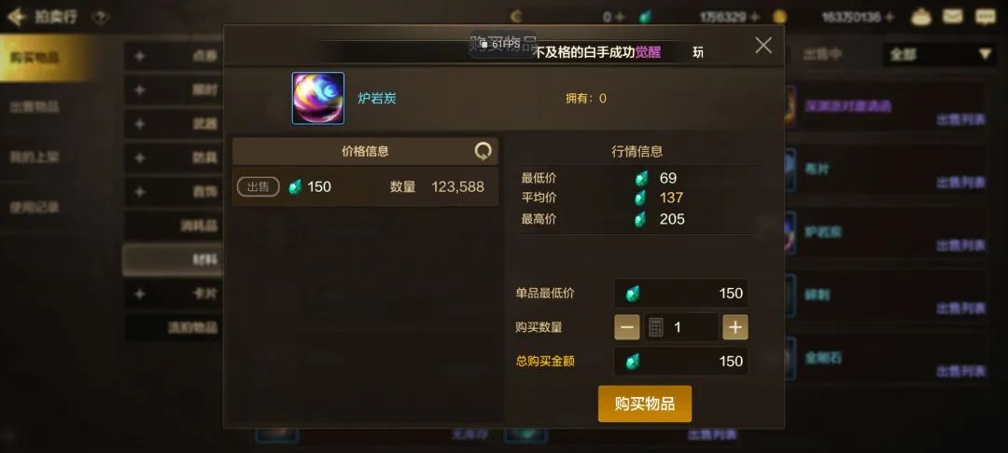The image size is (1008, 453).
Task: Decrease purchase quantity with minus button
Action: pos(627,327)
